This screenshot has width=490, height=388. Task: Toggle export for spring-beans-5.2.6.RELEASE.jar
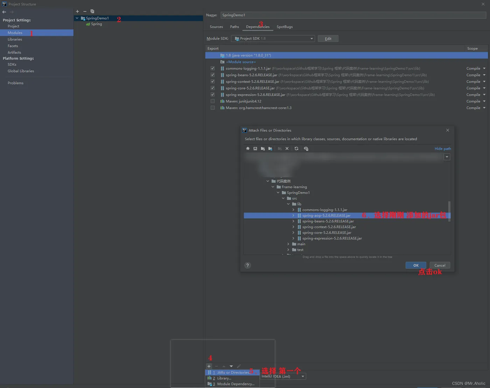212,75
